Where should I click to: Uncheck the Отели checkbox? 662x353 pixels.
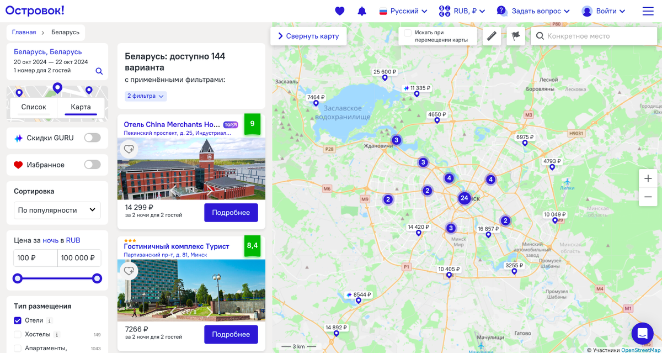tap(18, 320)
